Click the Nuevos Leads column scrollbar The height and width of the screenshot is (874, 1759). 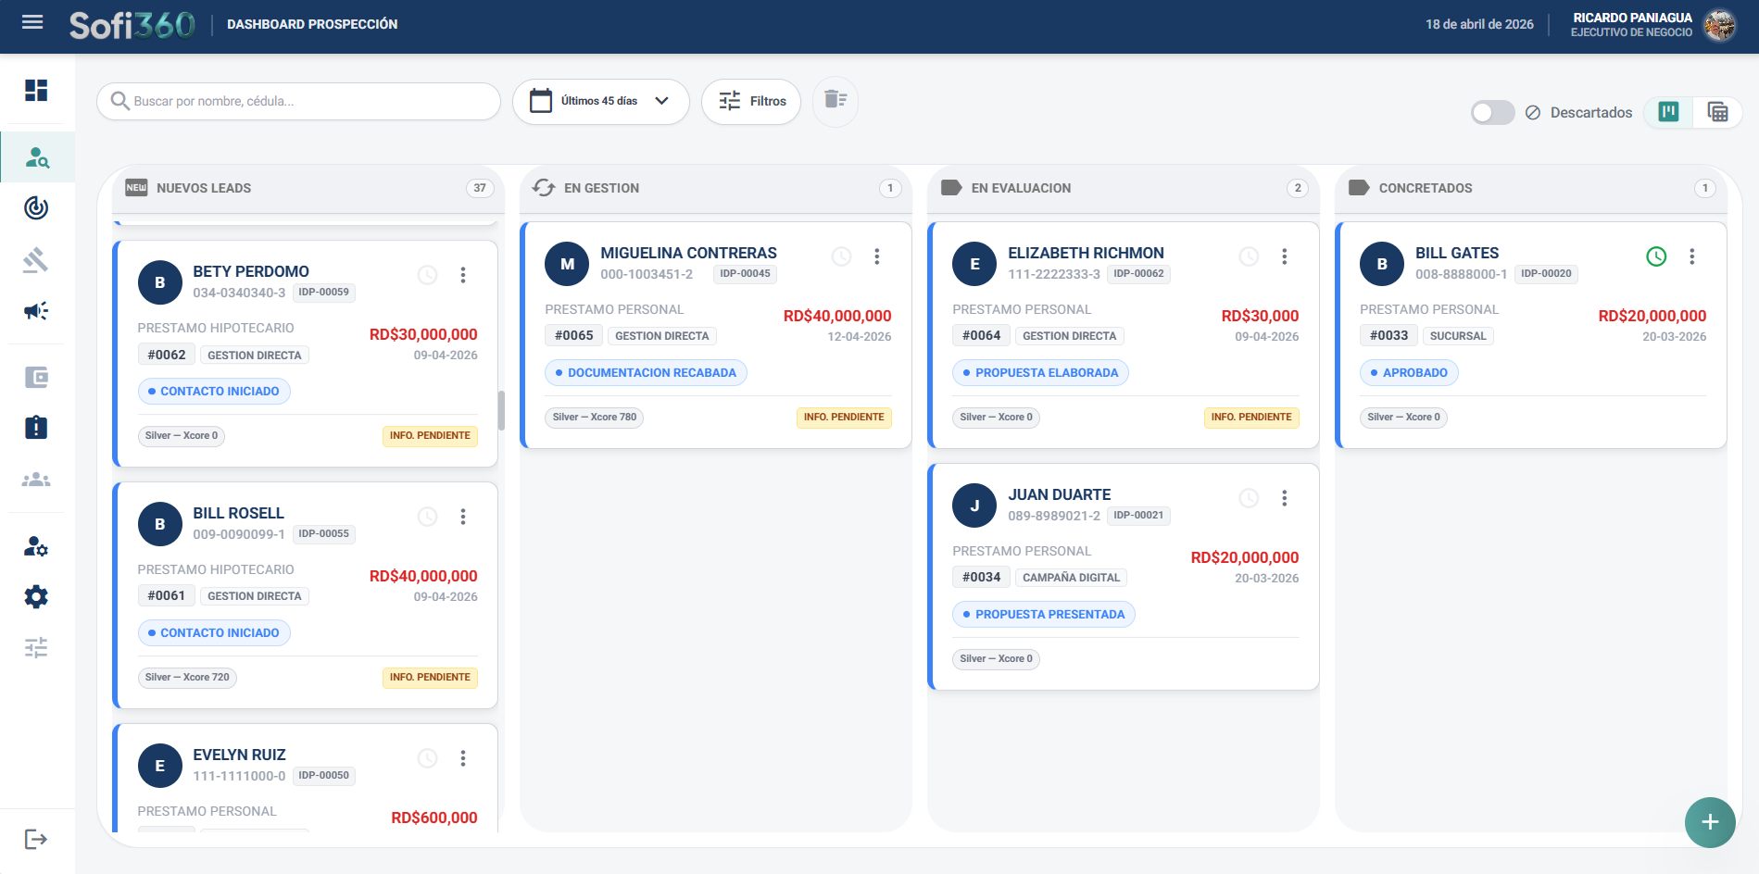point(501,410)
